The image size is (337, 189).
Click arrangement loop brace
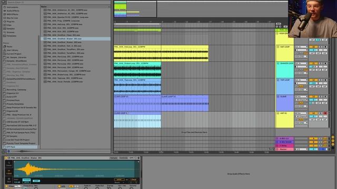(137, 24)
